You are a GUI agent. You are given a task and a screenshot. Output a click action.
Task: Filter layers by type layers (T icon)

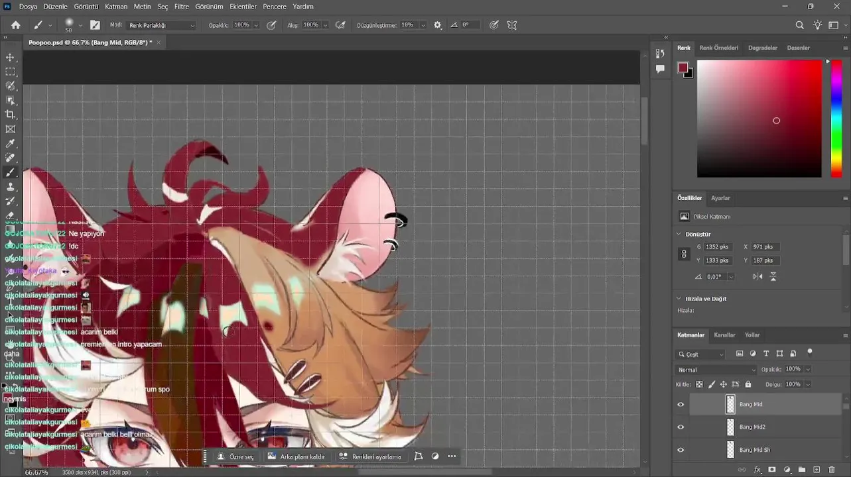766,354
